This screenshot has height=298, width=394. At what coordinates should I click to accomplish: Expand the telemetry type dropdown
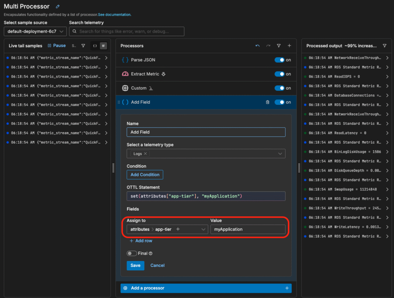tap(280, 154)
